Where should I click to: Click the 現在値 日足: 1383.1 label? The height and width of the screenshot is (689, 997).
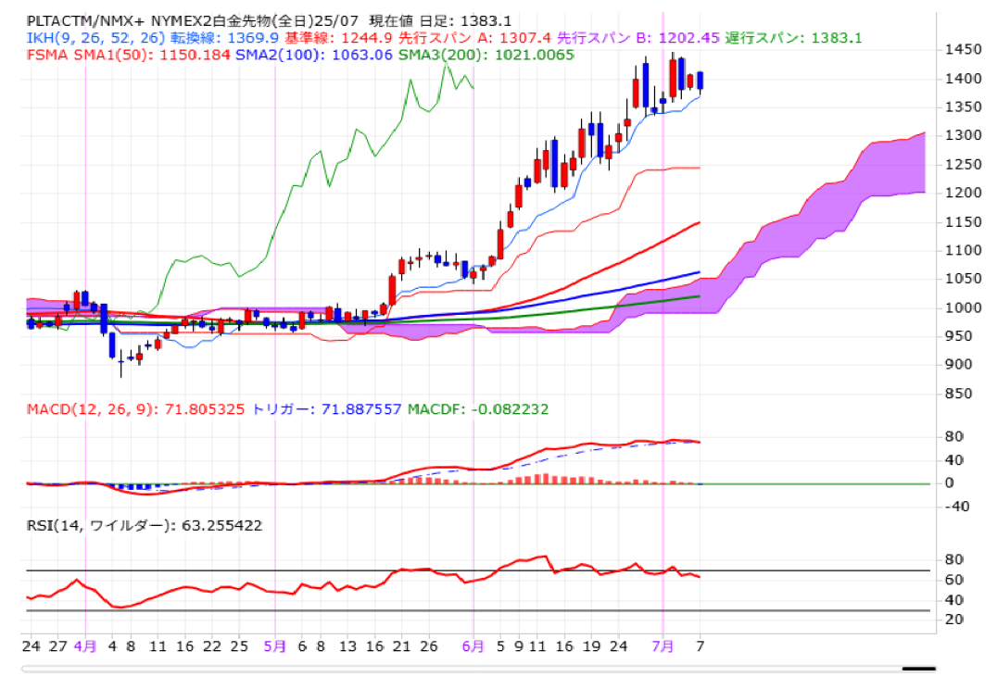440,21
